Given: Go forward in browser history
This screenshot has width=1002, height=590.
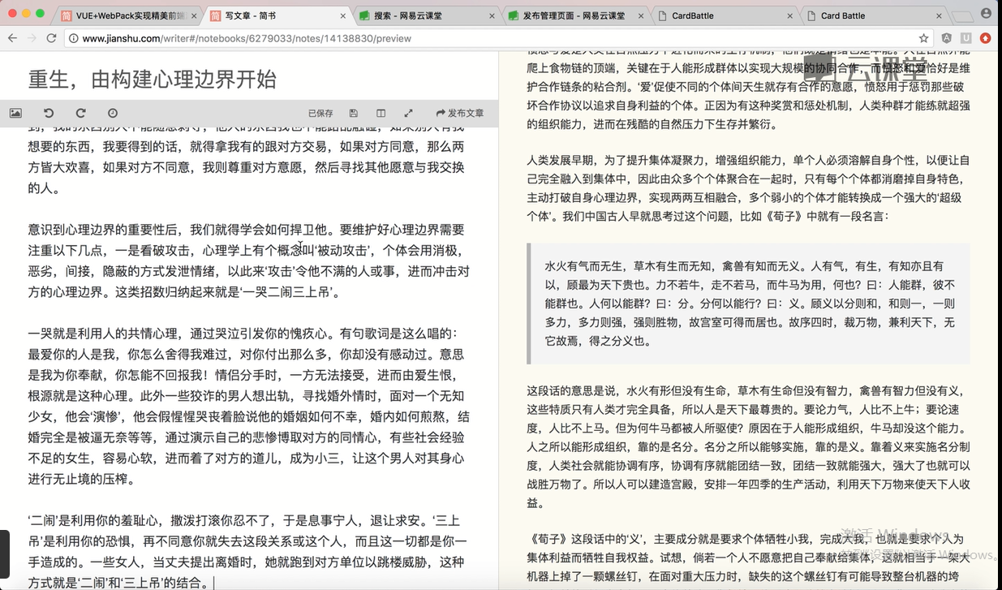Looking at the screenshot, I should pyautogui.click(x=32, y=38).
